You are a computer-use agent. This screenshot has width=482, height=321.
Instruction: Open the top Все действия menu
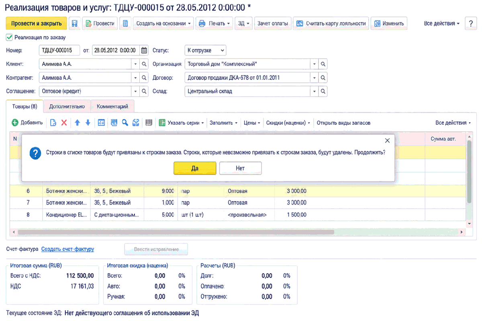[442, 23]
